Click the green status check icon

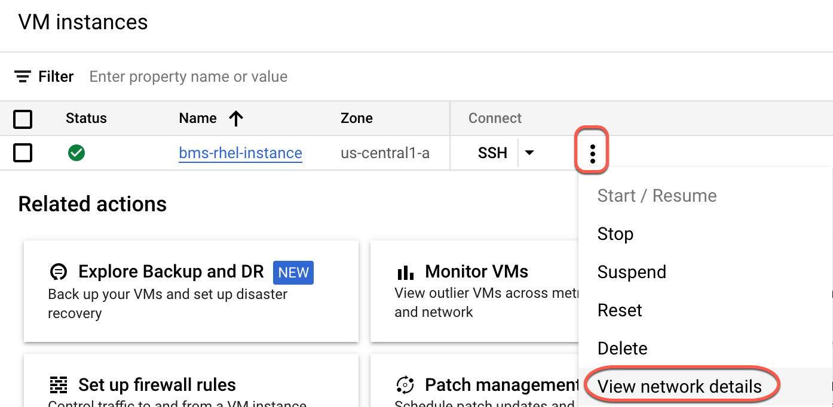[x=76, y=153]
